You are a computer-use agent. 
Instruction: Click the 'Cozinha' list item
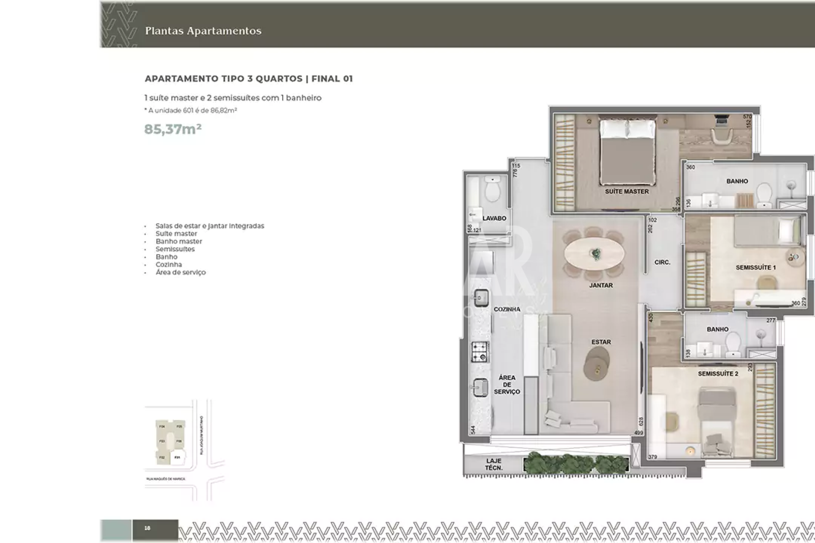click(169, 264)
